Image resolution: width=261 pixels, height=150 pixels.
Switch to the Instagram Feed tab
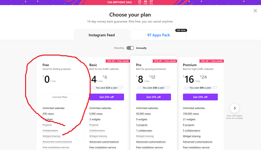pos(102,35)
